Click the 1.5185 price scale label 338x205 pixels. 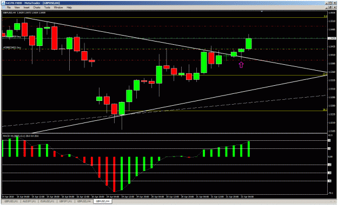(332, 131)
